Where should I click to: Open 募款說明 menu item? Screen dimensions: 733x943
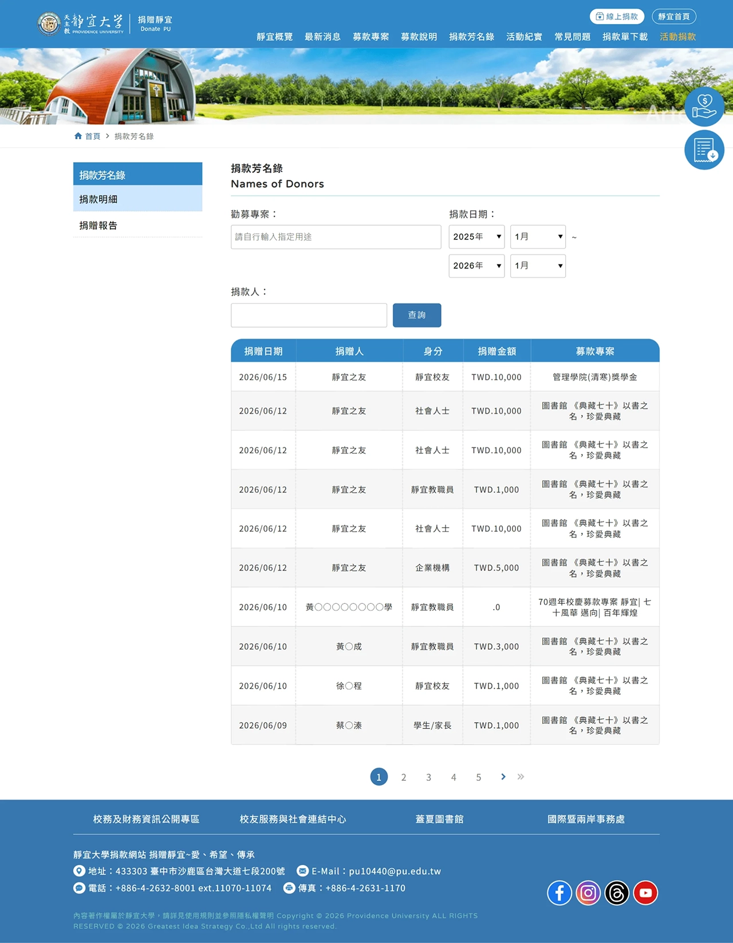[x=419, y=37]
